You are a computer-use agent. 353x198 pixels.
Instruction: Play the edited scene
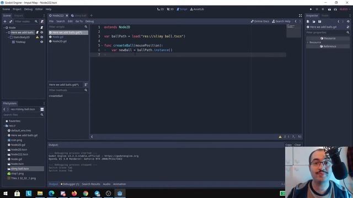pos(329,9)
